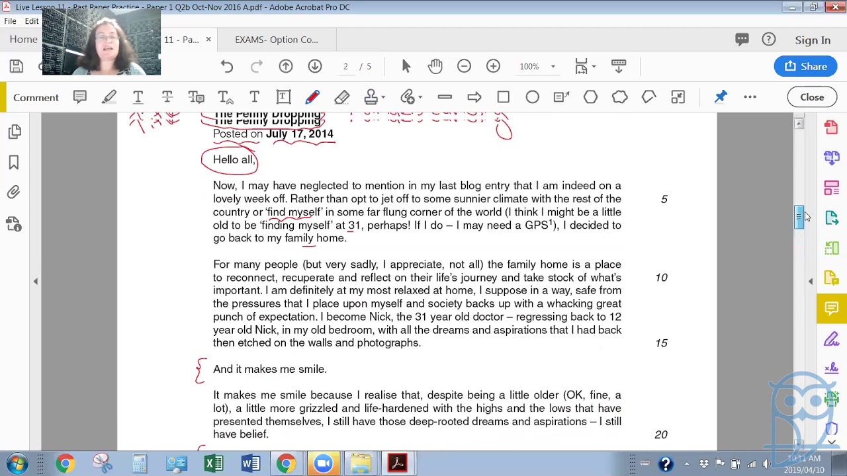
Task: Click the scrollbar up arrow
Action: [x=799, y=124]
